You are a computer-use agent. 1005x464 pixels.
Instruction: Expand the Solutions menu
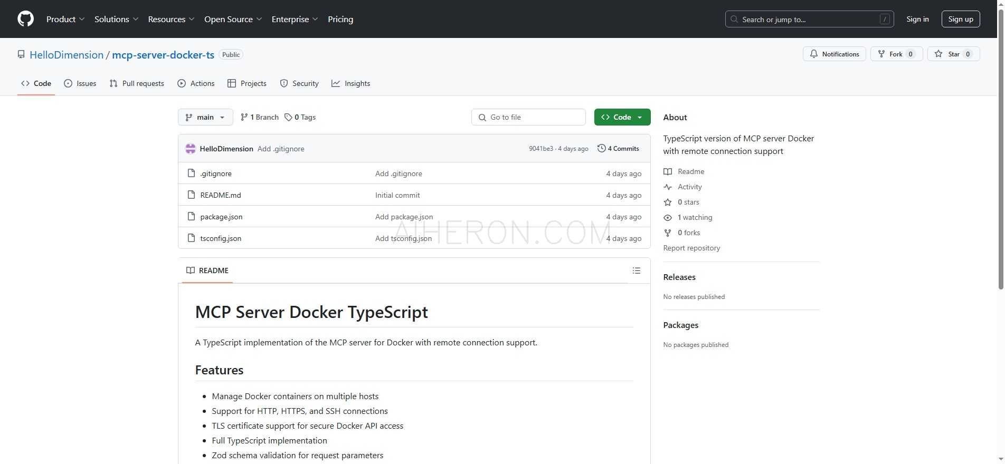(x=117, y=19)
